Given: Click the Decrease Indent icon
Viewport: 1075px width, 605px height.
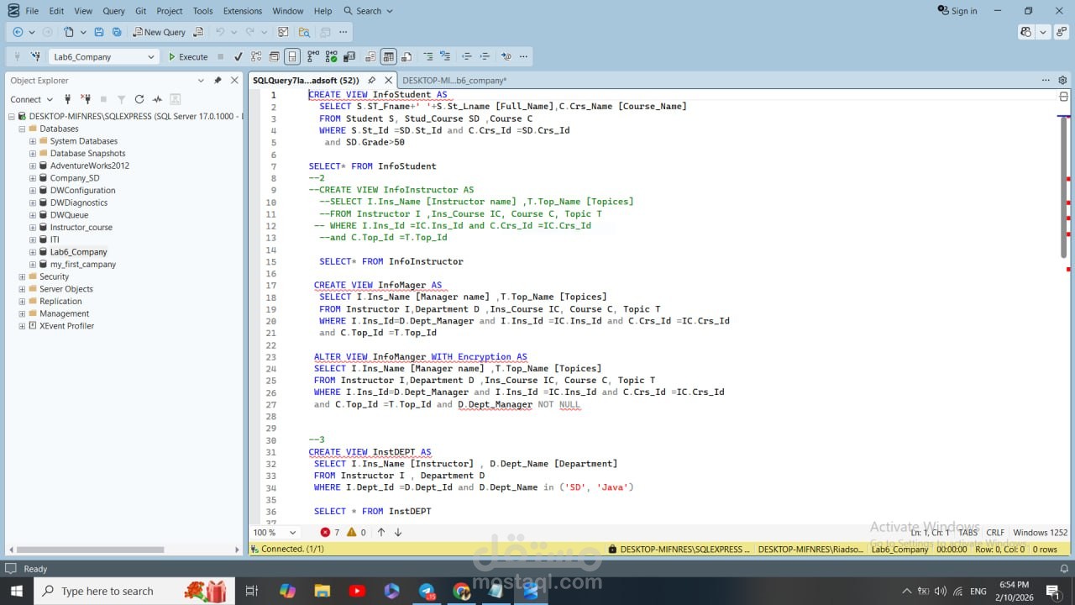Looking at the screenshot, I should coord(467,57).
